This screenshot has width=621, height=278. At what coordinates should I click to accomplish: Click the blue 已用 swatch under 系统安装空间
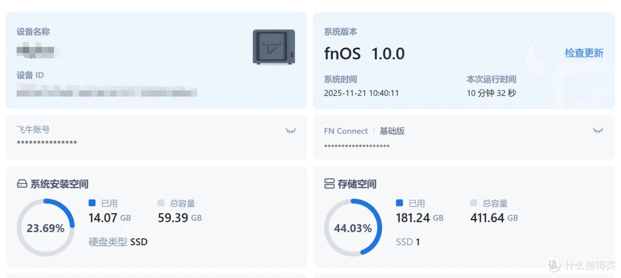[92, 203]
